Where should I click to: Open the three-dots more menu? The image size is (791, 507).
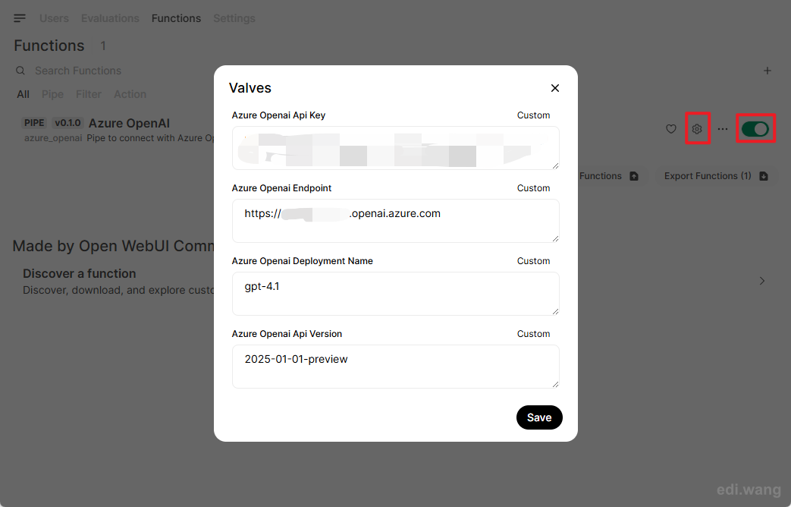click(x=723, y=129)
